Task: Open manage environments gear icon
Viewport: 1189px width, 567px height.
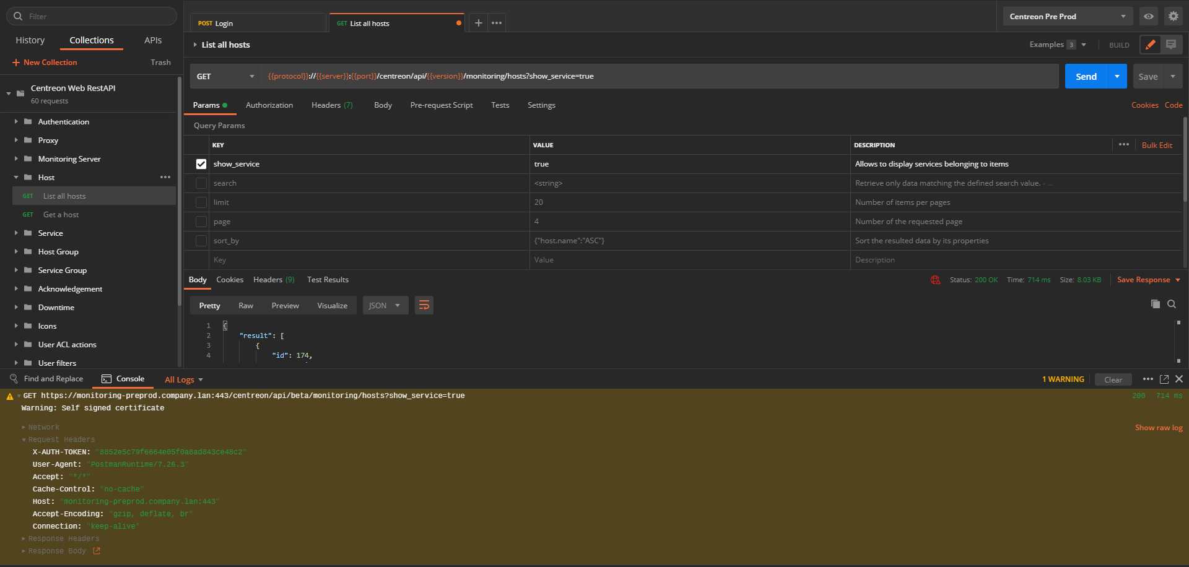Action: [1173, 17]
